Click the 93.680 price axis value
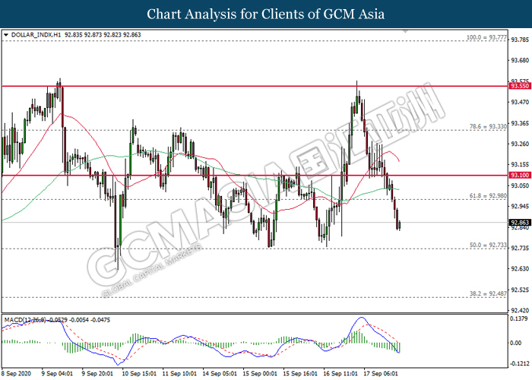 pyautogui.click(x=520, y=60)
